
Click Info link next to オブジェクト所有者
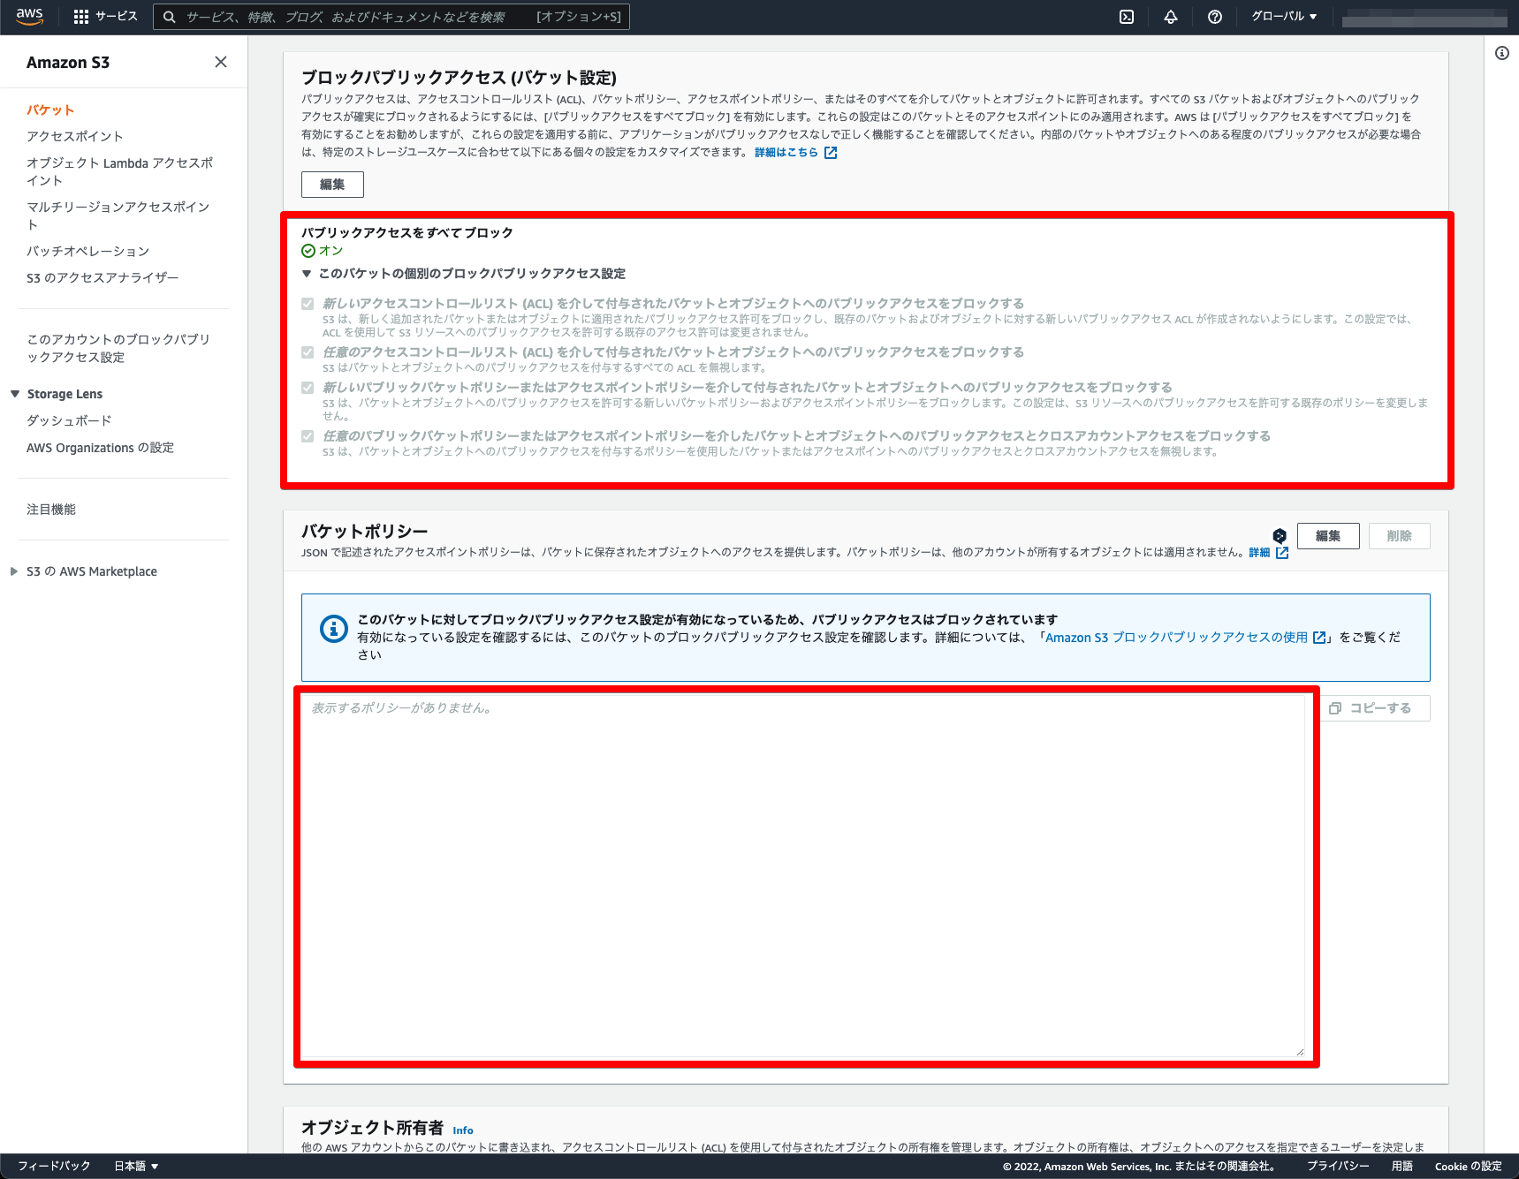pyautogui.click(x=463, y=1130)
